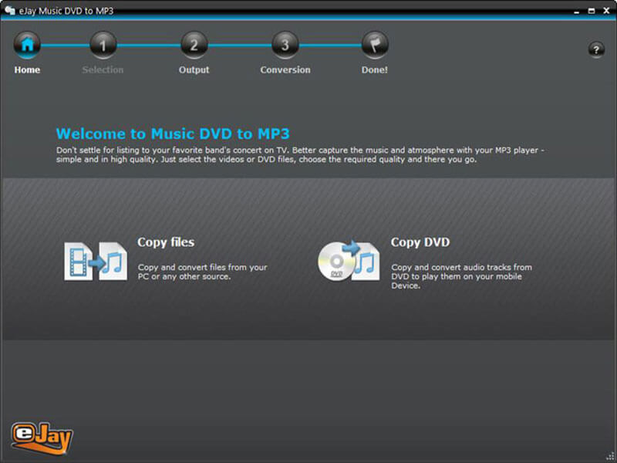The image size is (617, 463).
Task: Click the Home step icon
Action: (x=27, y=45)
